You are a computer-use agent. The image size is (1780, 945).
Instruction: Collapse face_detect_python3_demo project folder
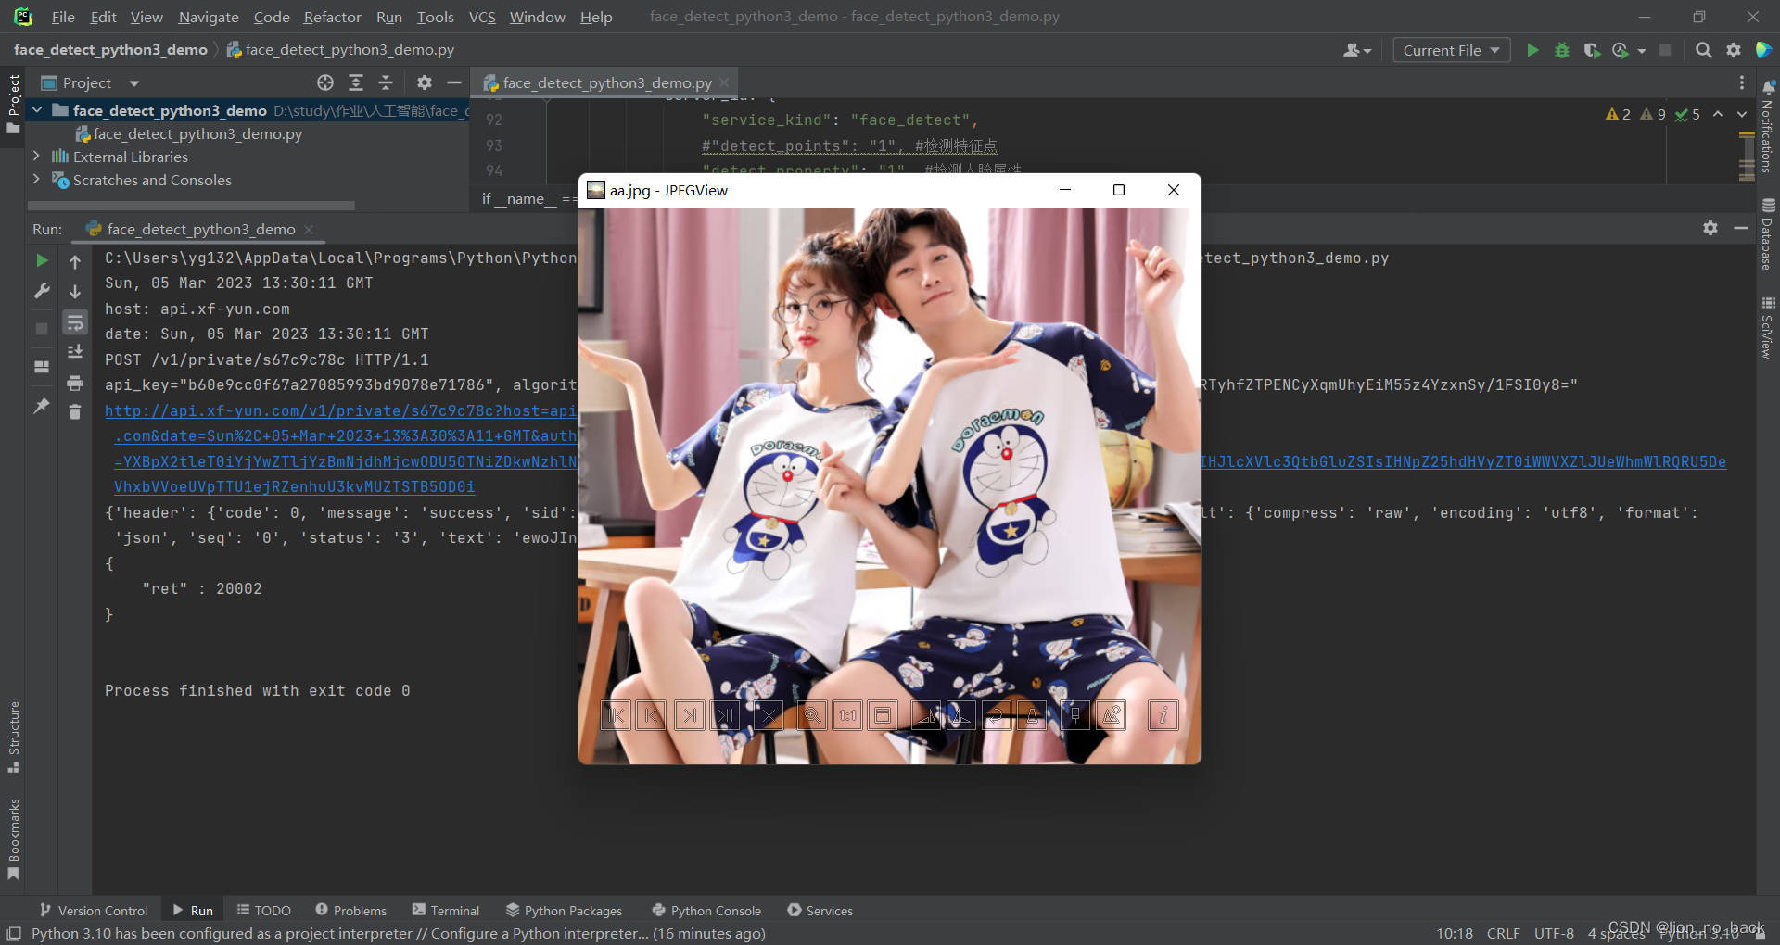37,110
